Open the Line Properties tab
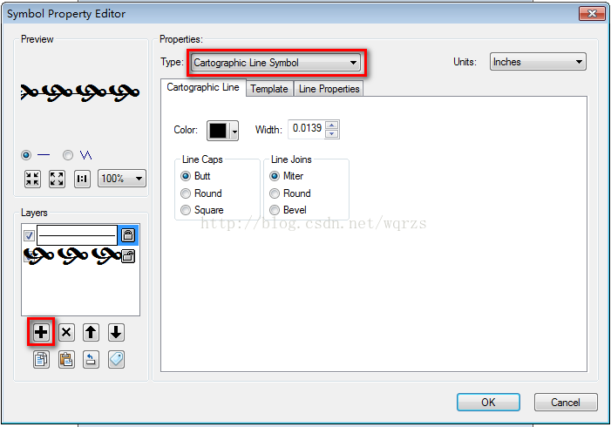Viewport: 611px width, 427px height. [x=329, y=89]
